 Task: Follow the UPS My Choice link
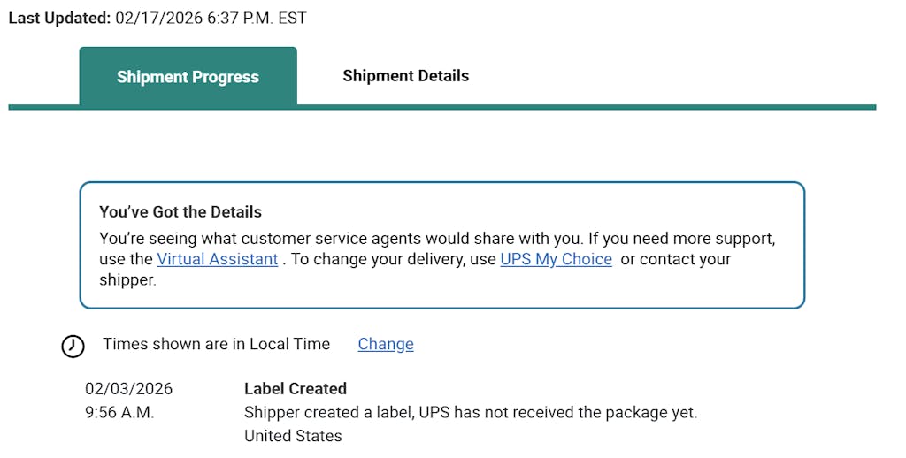[x=556, y=259]
